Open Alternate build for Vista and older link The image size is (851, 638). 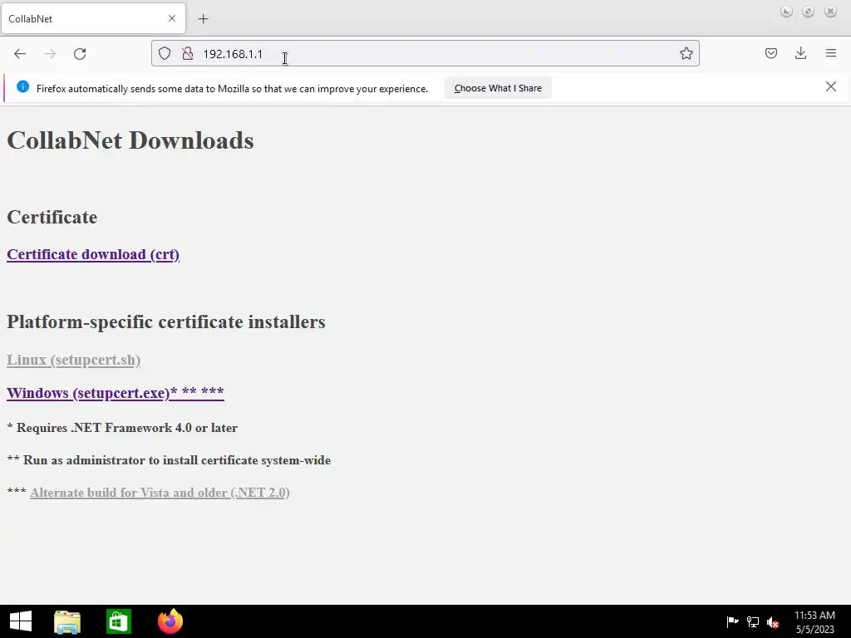160,493
